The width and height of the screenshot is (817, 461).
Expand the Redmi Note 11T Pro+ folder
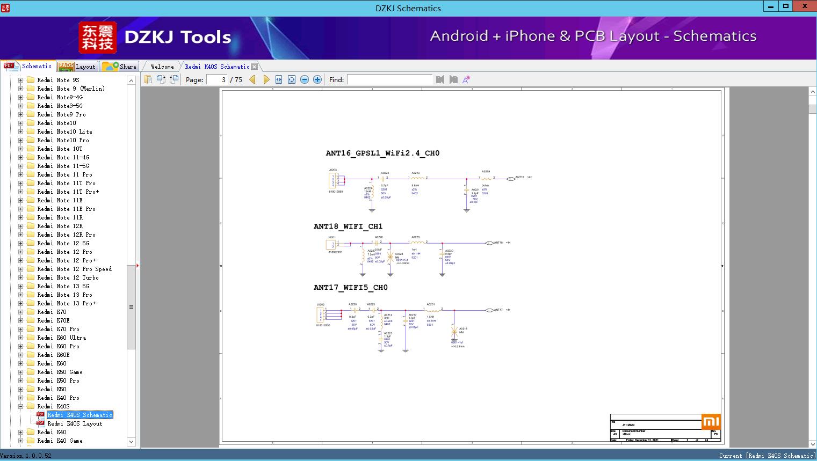[x=21, y=192]
